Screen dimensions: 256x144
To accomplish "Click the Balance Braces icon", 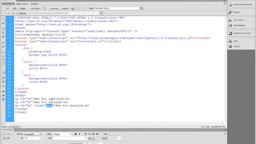I will 3,46.
